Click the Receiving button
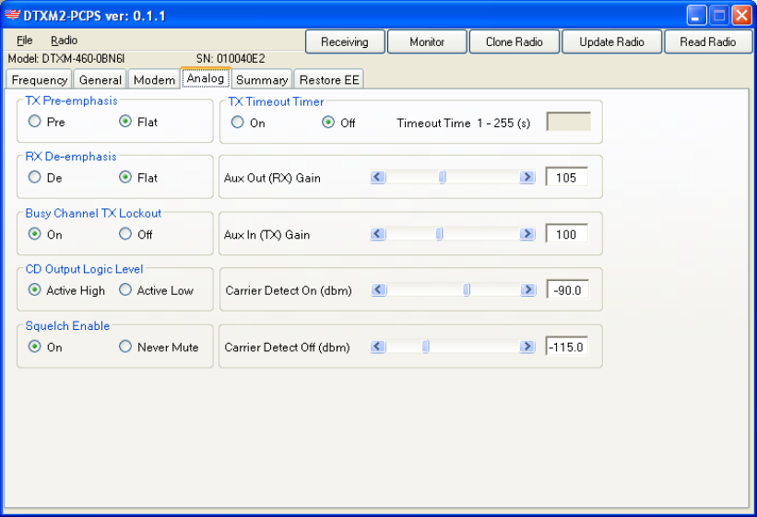Screen dimensions: 757x517 [345, 42]
